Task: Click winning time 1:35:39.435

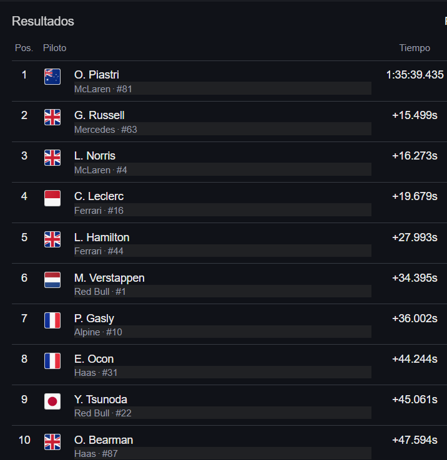Action: pyautogui.click(x=415, y=75)
